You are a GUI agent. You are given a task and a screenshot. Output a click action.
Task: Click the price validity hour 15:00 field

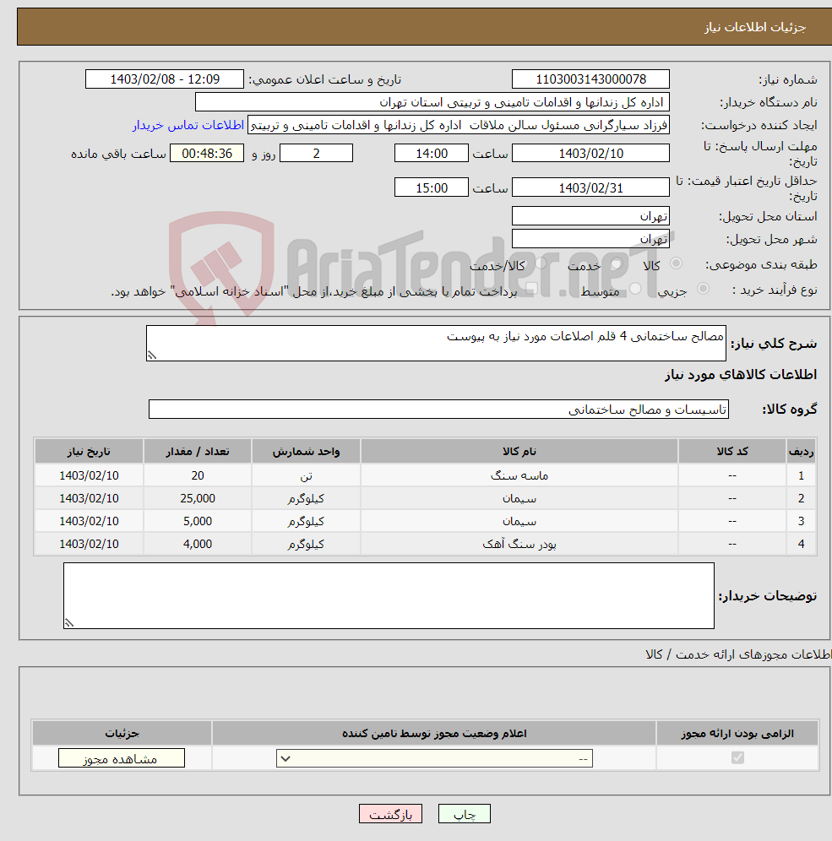pyautogui.click(x=432, y=187)
